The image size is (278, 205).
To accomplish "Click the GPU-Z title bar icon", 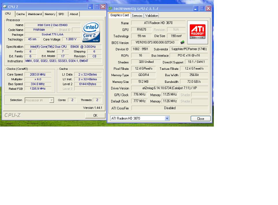I will 110,8.
